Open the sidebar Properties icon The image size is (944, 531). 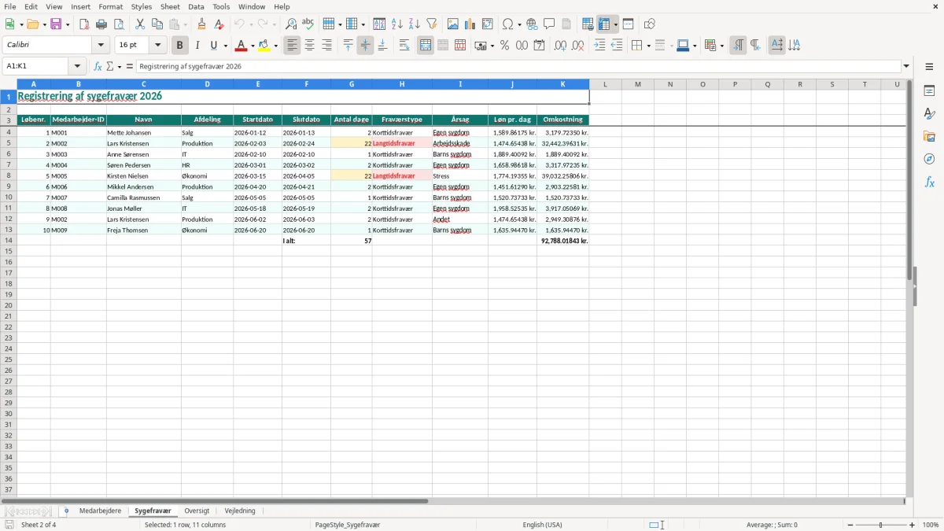929,91
